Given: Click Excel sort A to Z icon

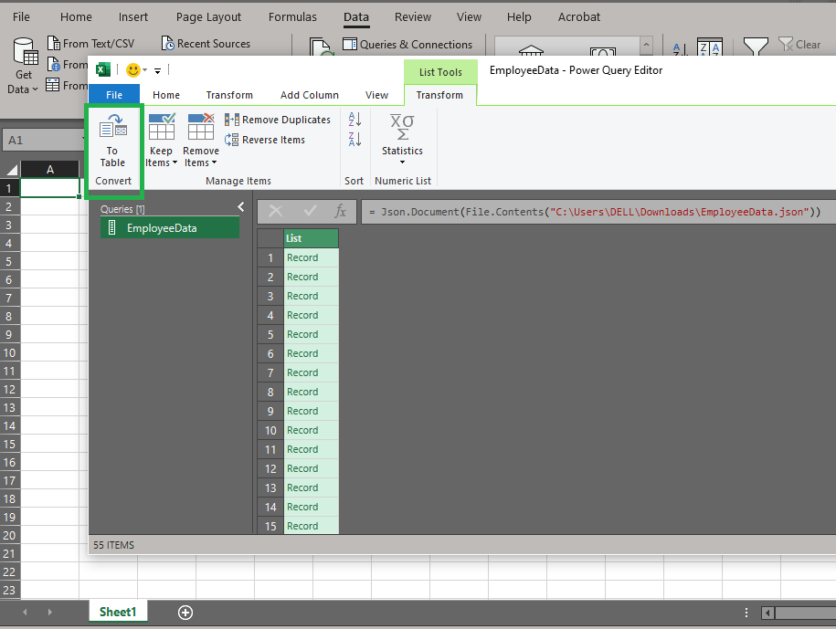Looking at the screenshot, I should point(680,49).
